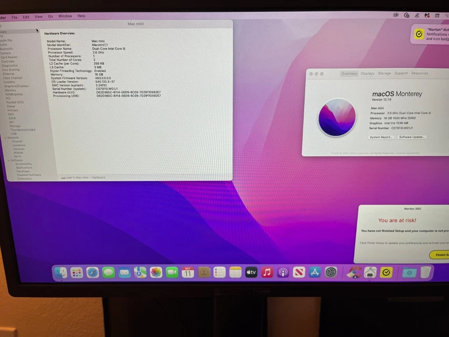Launch the Messages app in the Dock
The width and height of the screenshot is (449, 337).
tap(108, 272)
